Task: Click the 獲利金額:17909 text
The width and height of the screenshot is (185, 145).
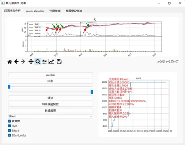Action: 118,85
